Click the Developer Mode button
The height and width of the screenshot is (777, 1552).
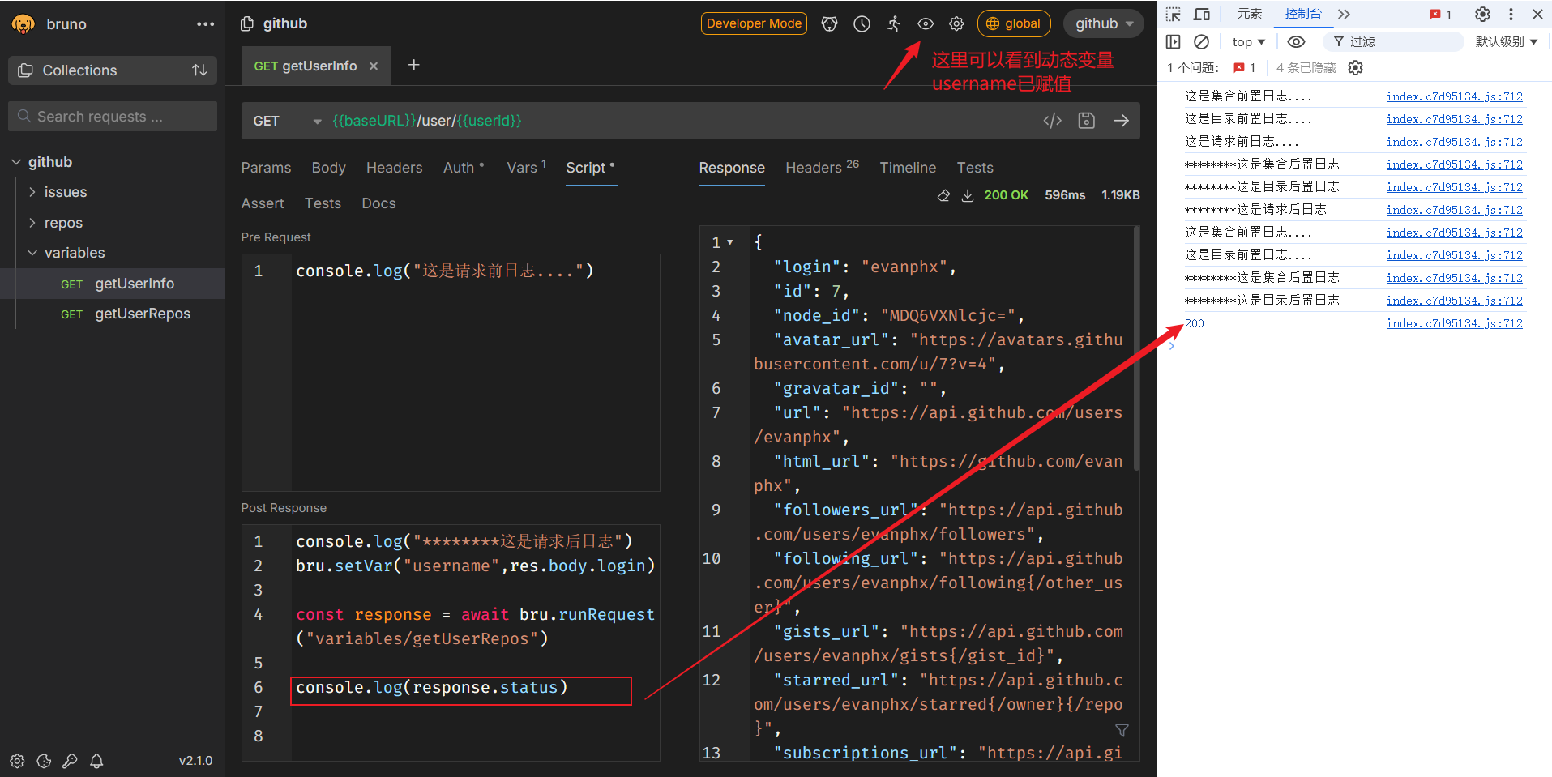[x=753, y=23]
